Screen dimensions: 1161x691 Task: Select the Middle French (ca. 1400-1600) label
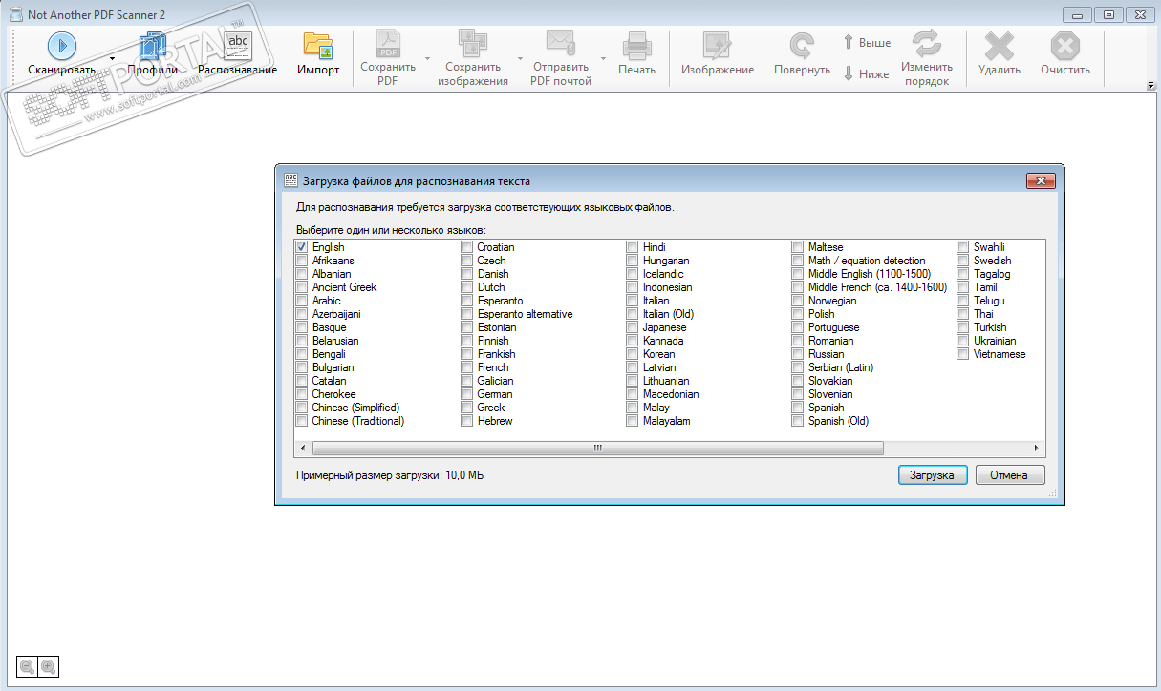[x=877, y=287]
